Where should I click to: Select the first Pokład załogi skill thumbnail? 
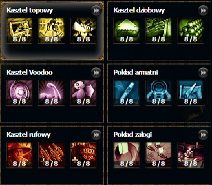pyautogui.click(x=127, y=155)
